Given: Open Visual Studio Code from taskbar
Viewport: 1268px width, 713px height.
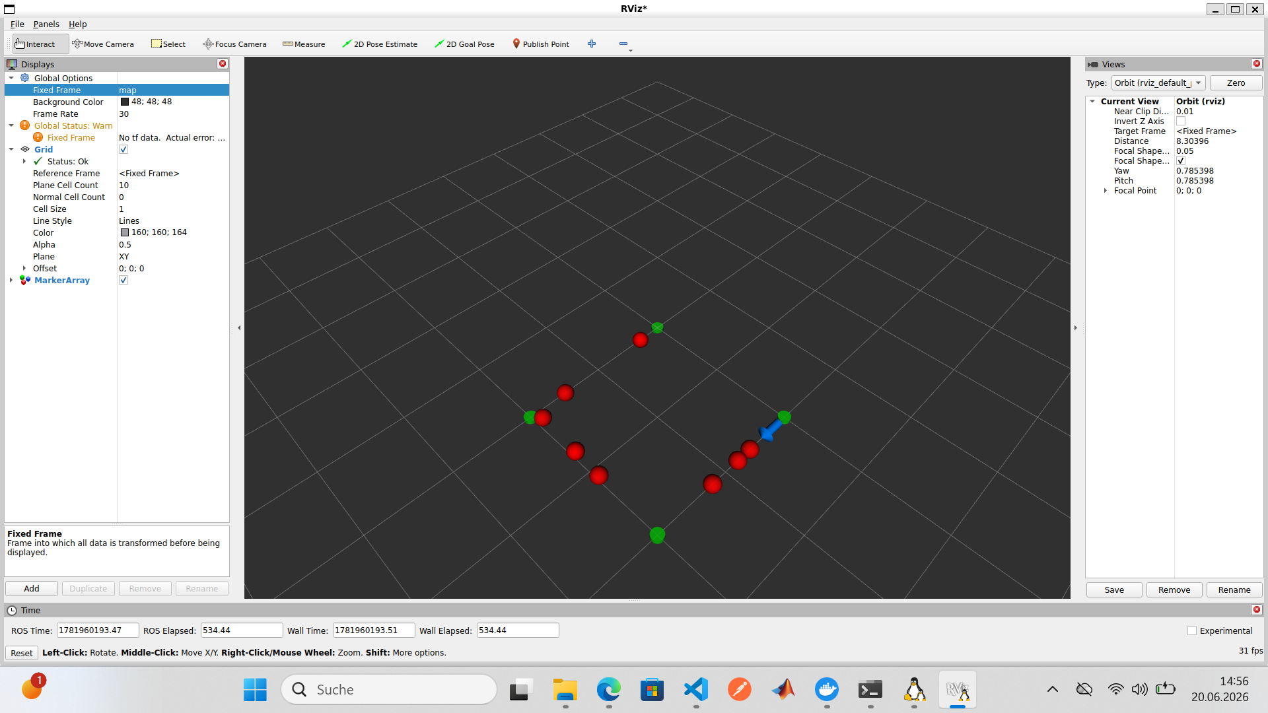Looking at the screenshot, I should point(696,690).
